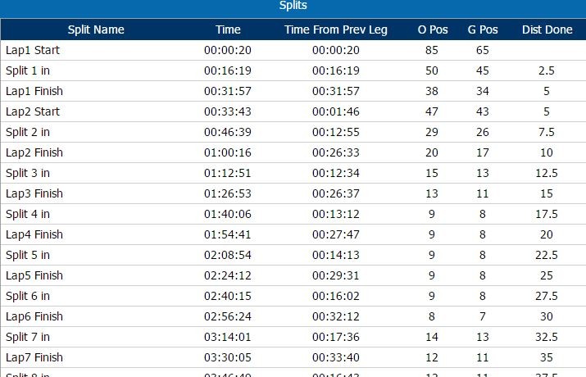Click the Lap2 Start row label
This screenshot has height=377, width=586.
[x=33, y=111]
